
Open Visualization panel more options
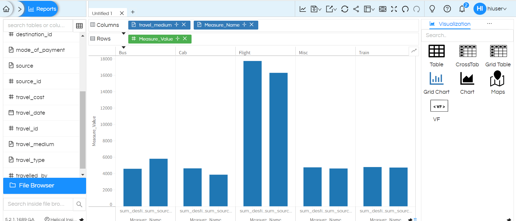489,24
